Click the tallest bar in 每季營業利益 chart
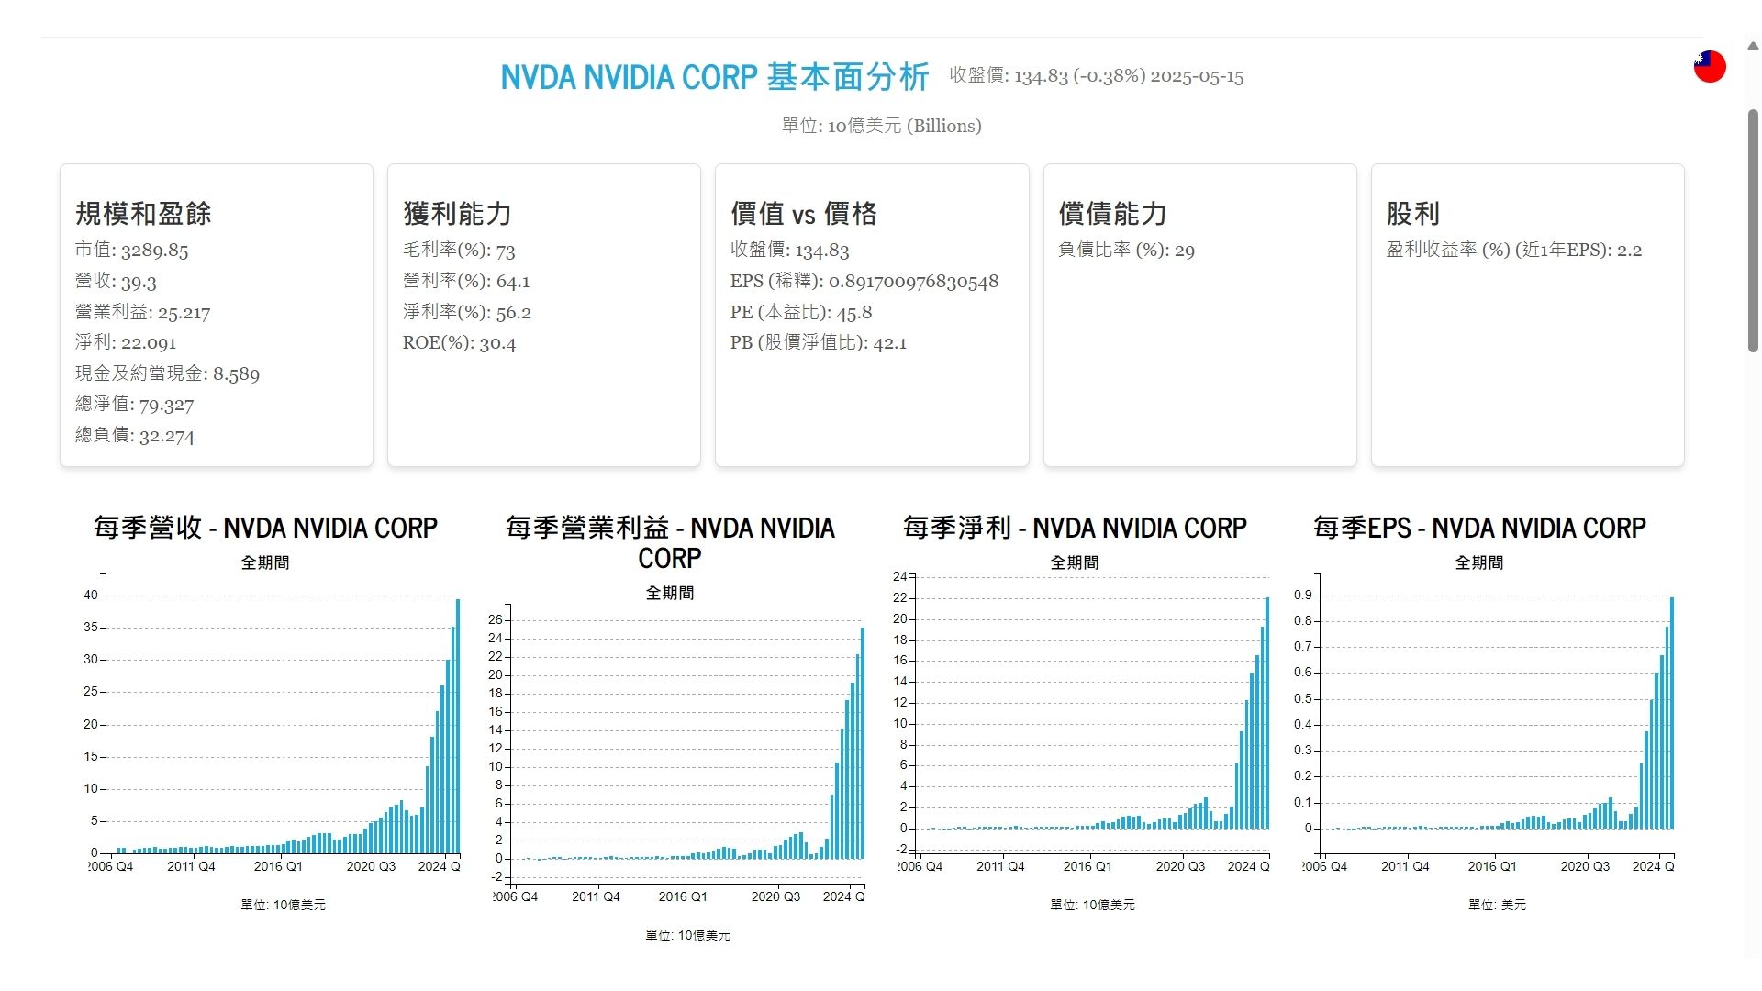Screen dimensions: 1762x991 [863, 743]
